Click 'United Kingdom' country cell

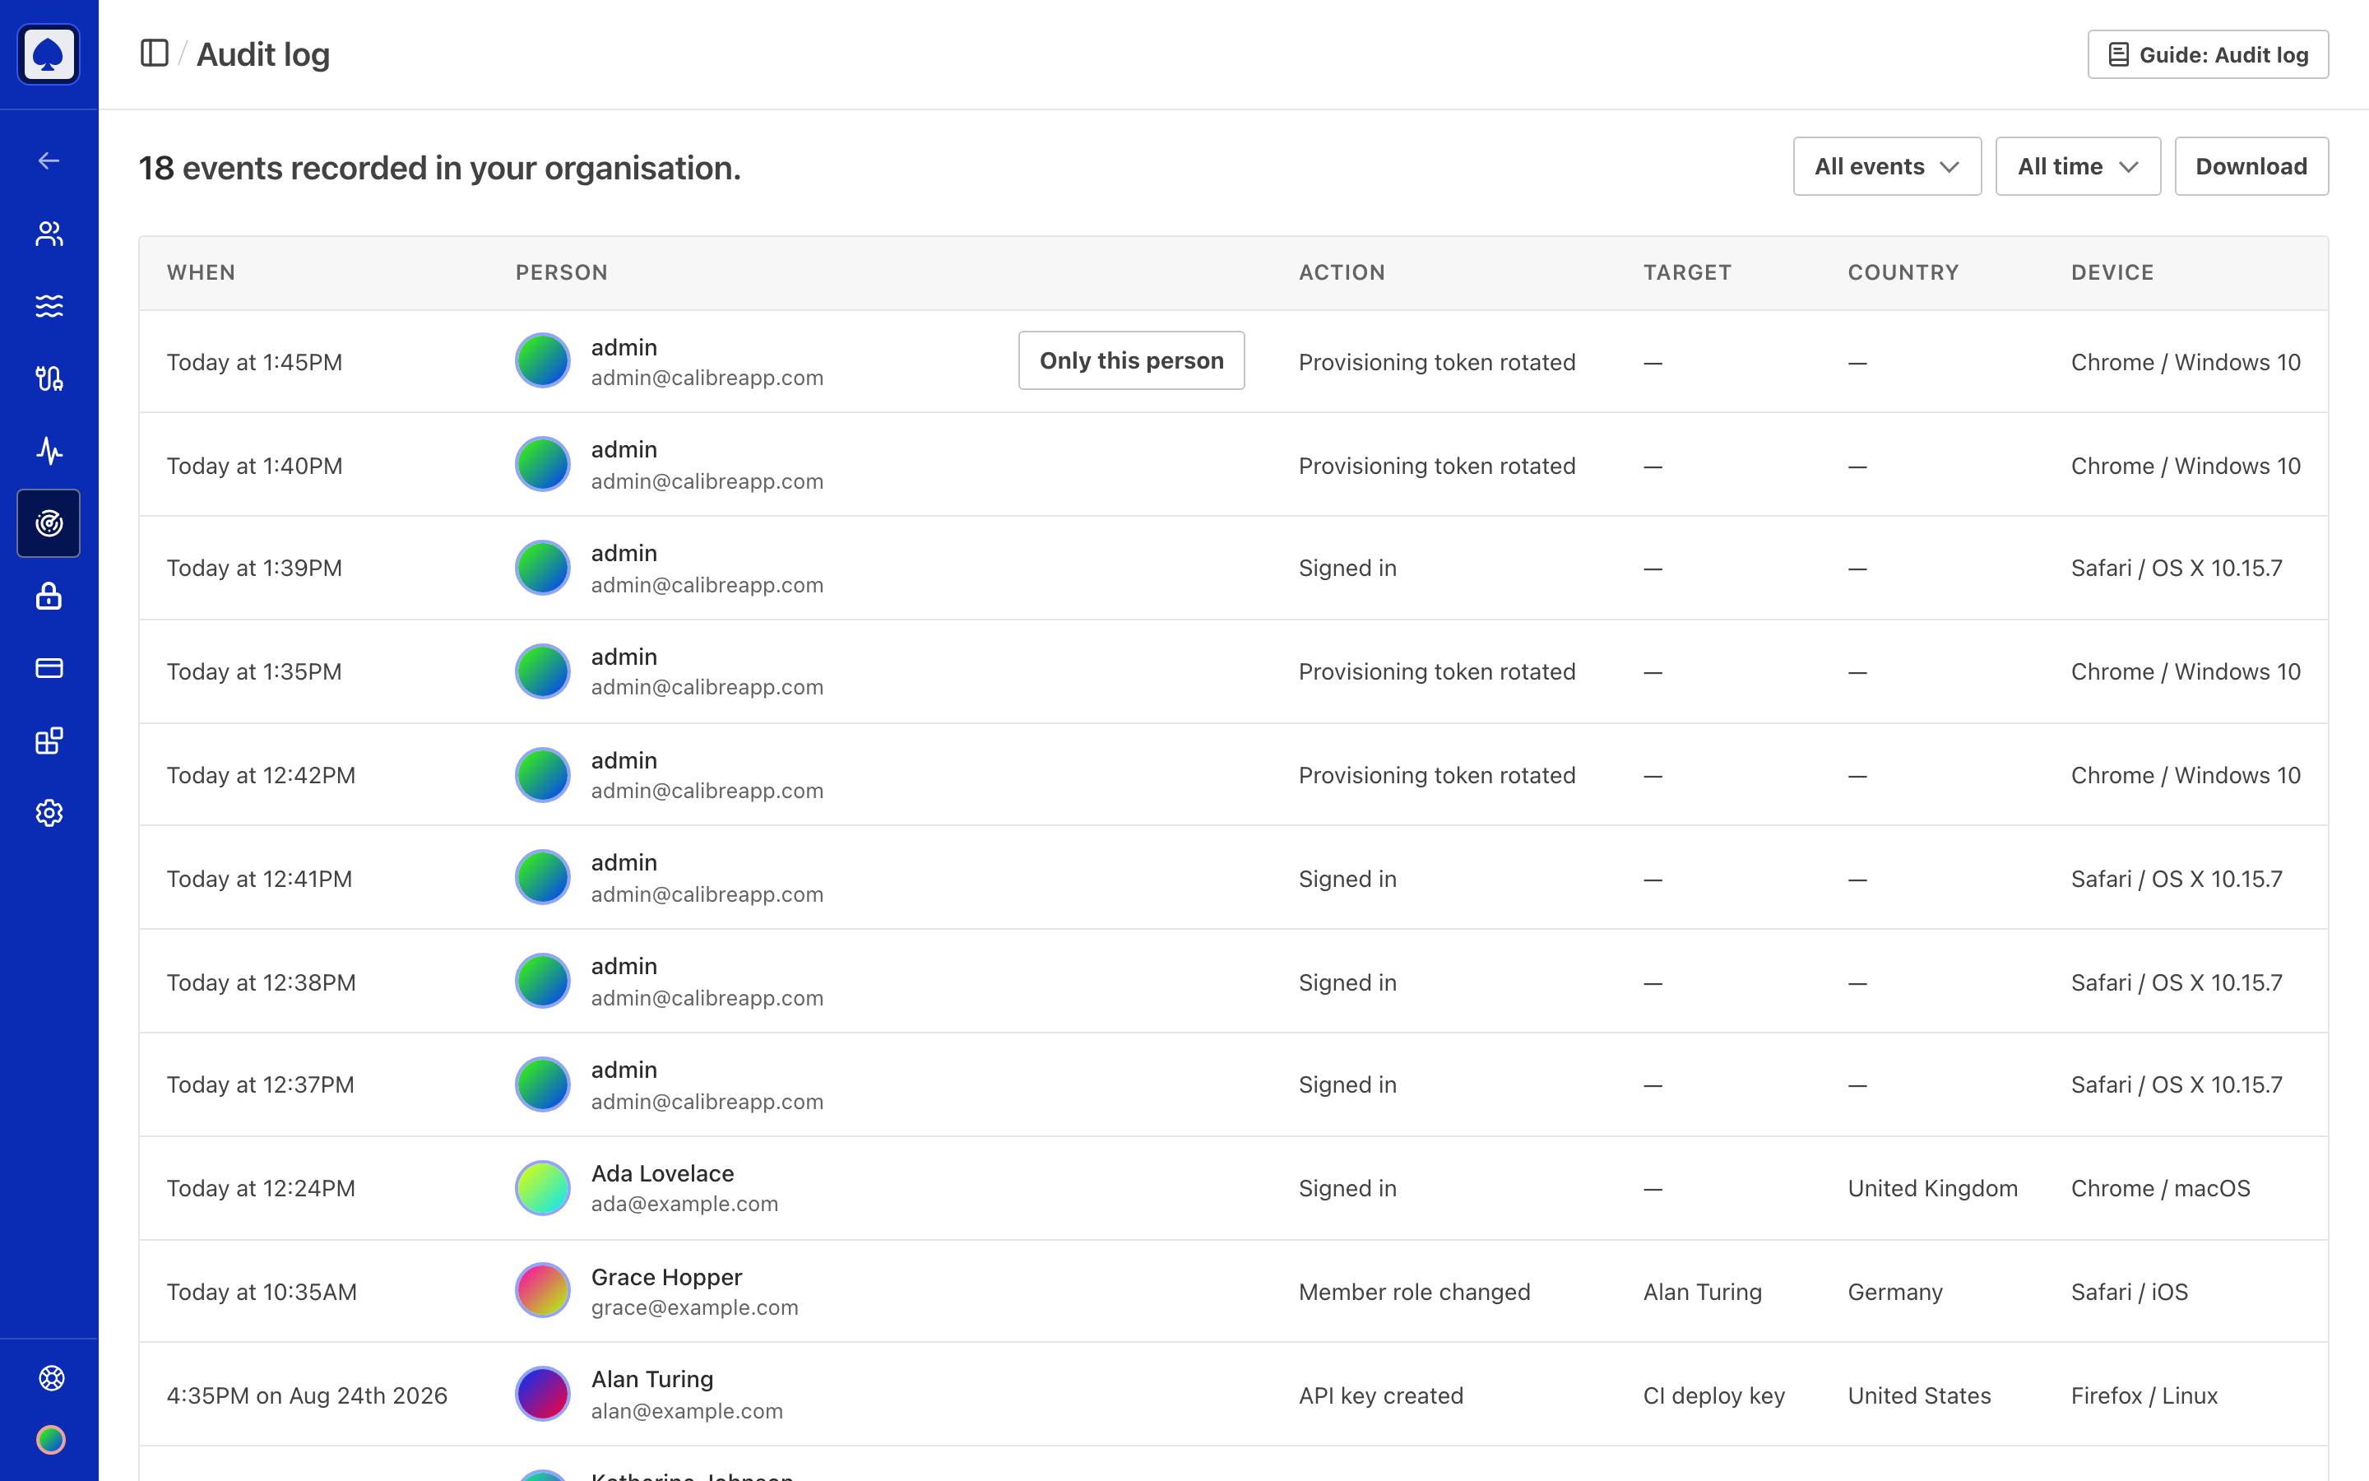point(1932,1188)
